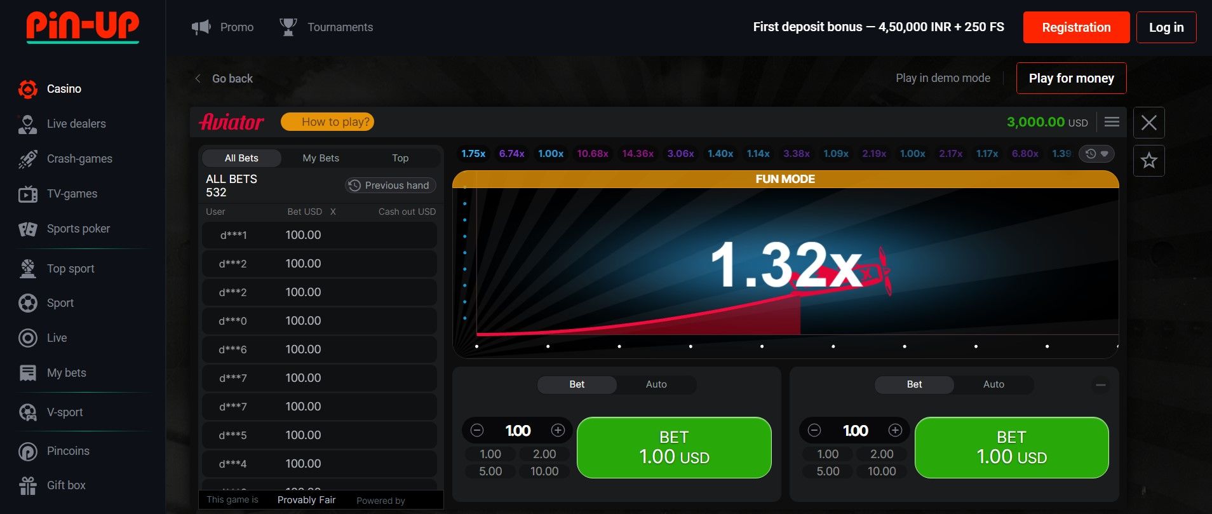Screen dimensions: 1212x514
Task: Click the Casino chip icon in sidebar
Action: 27,89
